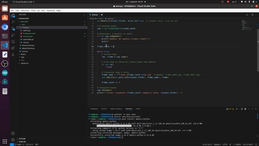Screen dimensions: 259x146
Task: Open OBS Studio in dock
Action: (x=5, y=64)
